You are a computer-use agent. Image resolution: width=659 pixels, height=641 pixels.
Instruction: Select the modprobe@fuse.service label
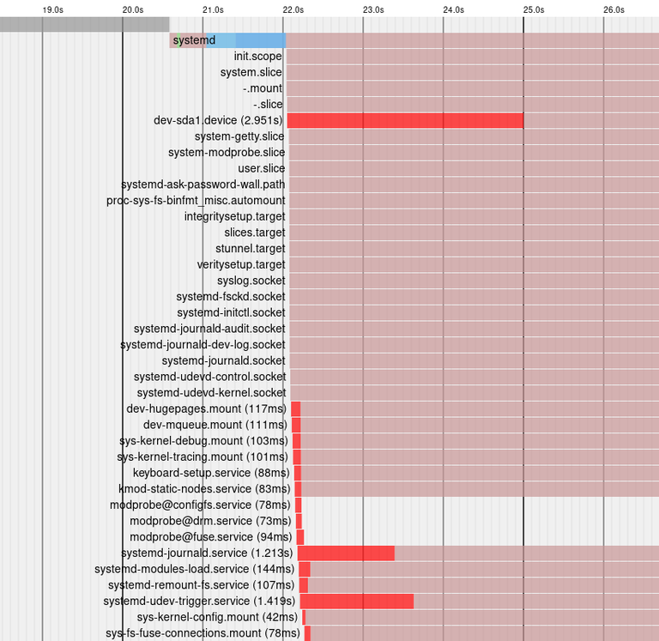click(210, 537)
